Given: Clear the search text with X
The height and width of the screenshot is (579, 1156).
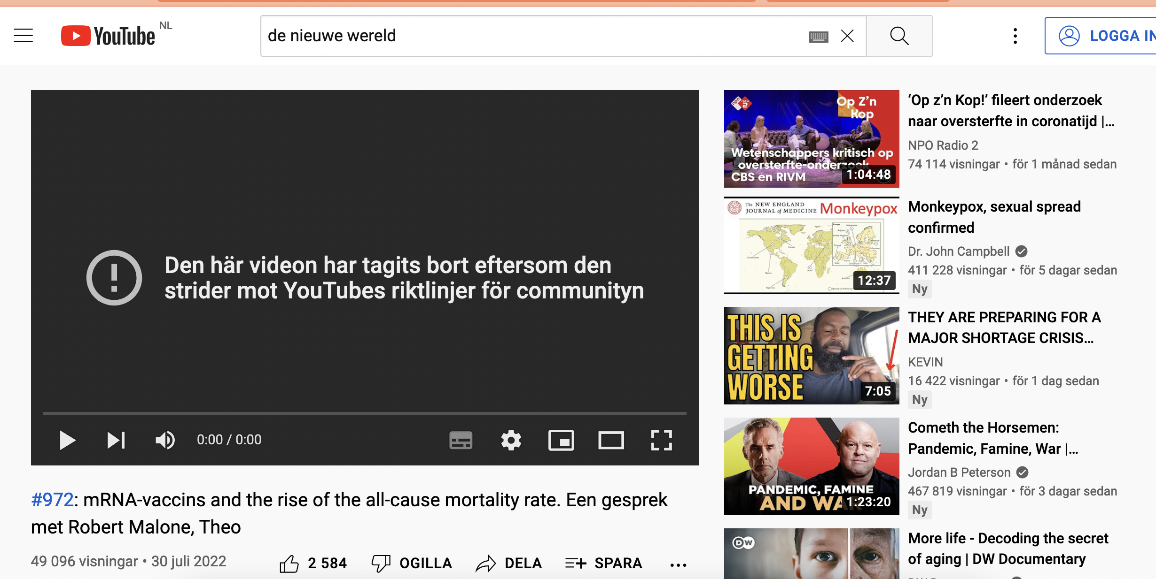Looking at the screenshot, I should click(847, 36).
